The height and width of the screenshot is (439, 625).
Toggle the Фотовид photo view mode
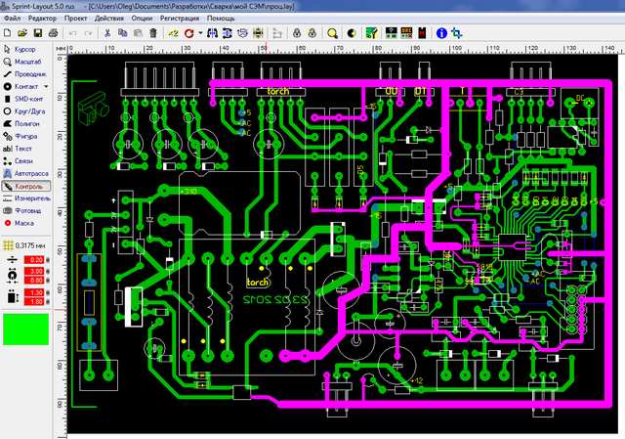coord(29,210)
